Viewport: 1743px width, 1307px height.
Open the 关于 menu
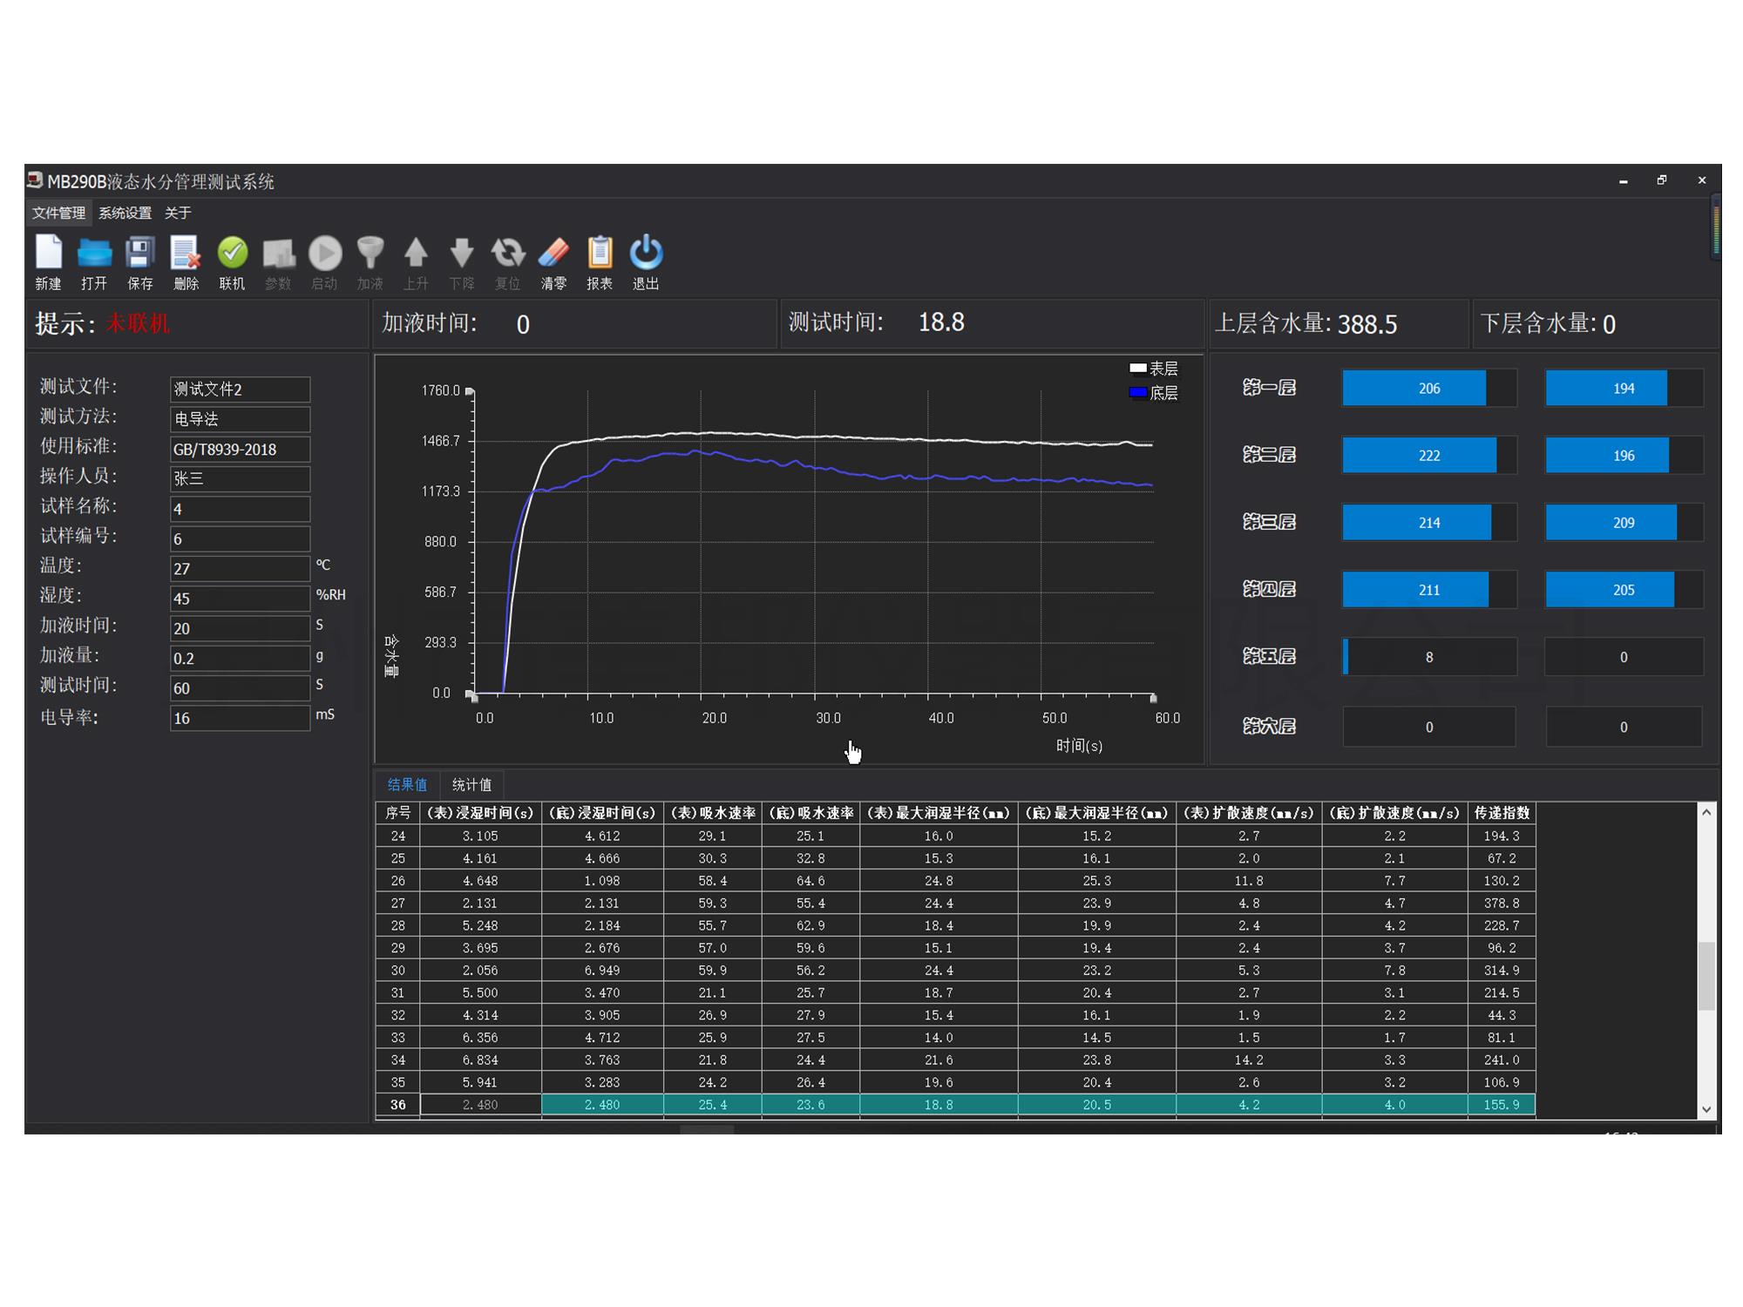click(178, 213)
